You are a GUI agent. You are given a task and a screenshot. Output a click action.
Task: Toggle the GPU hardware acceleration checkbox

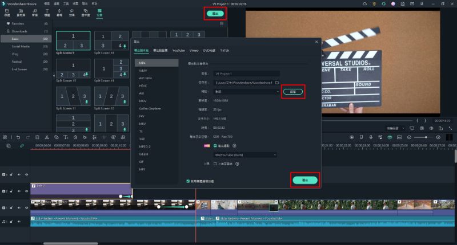point(188,181)
